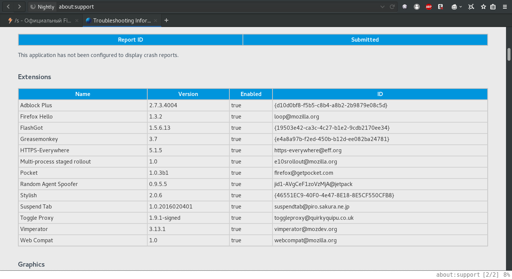Select the Stylish name cell
Viewport: 512px width, 279px height.
tap(83, 195)
